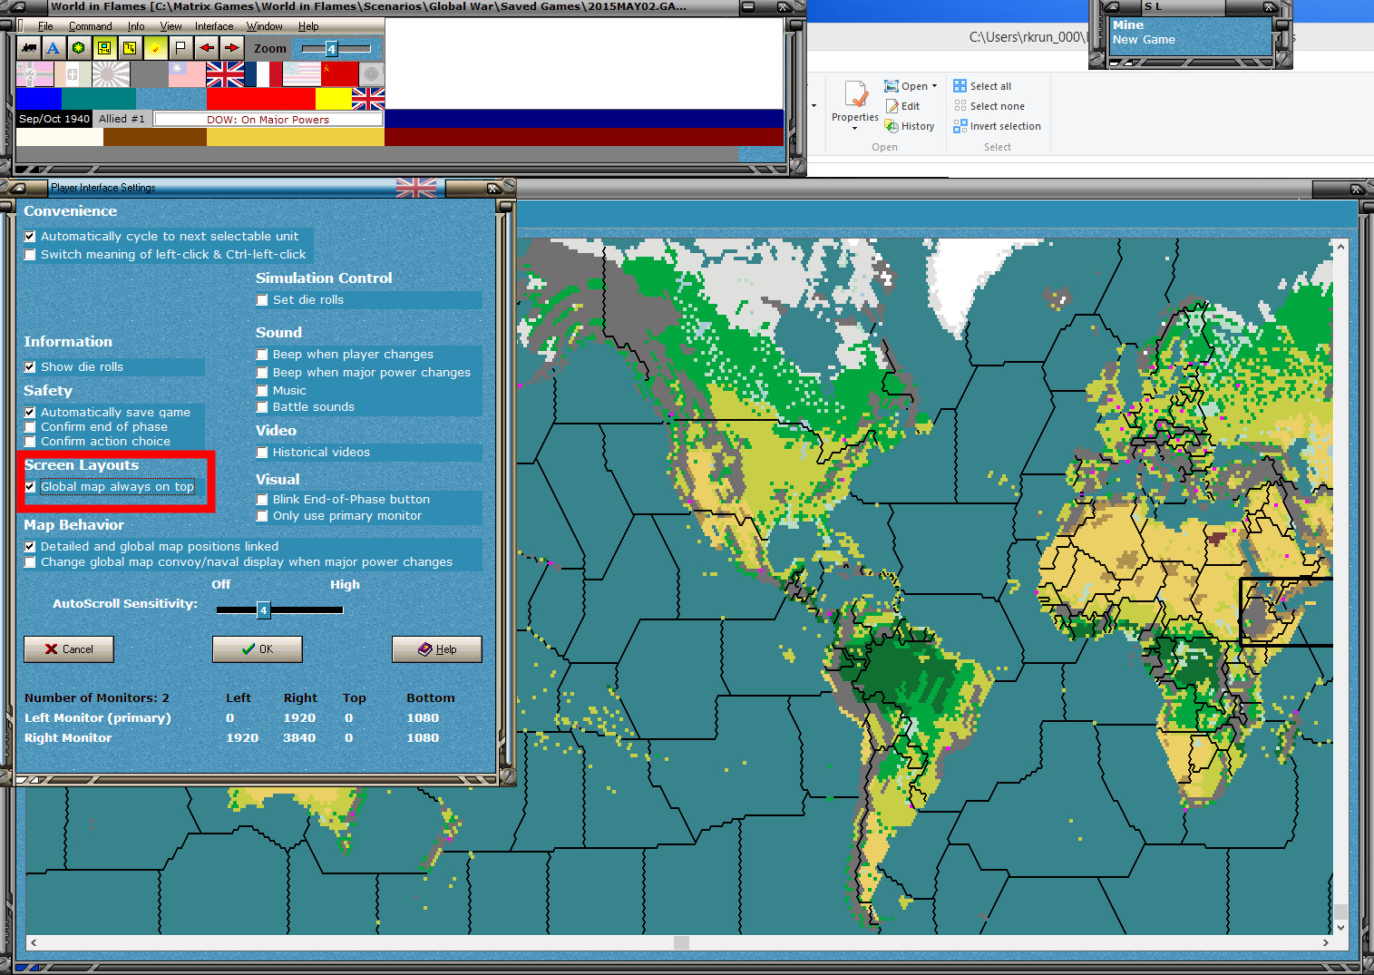Open the Window menu
The image size is (1374, 975).
click(265, 26)
